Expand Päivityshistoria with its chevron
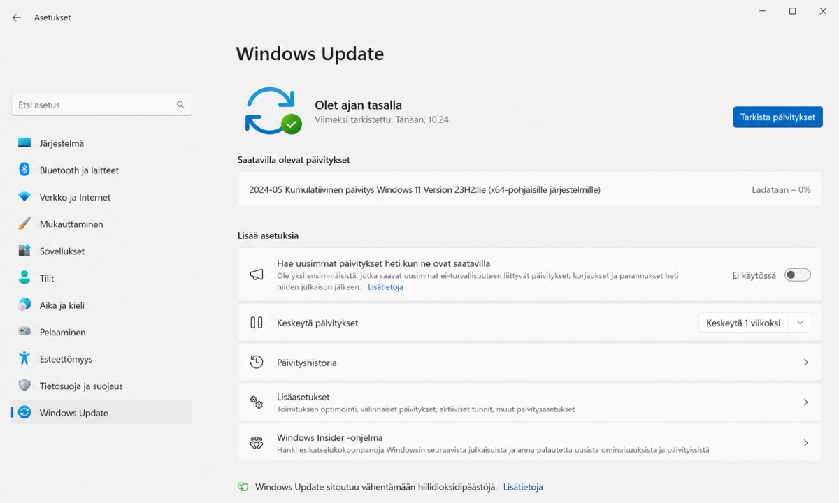 coord(805,363)
